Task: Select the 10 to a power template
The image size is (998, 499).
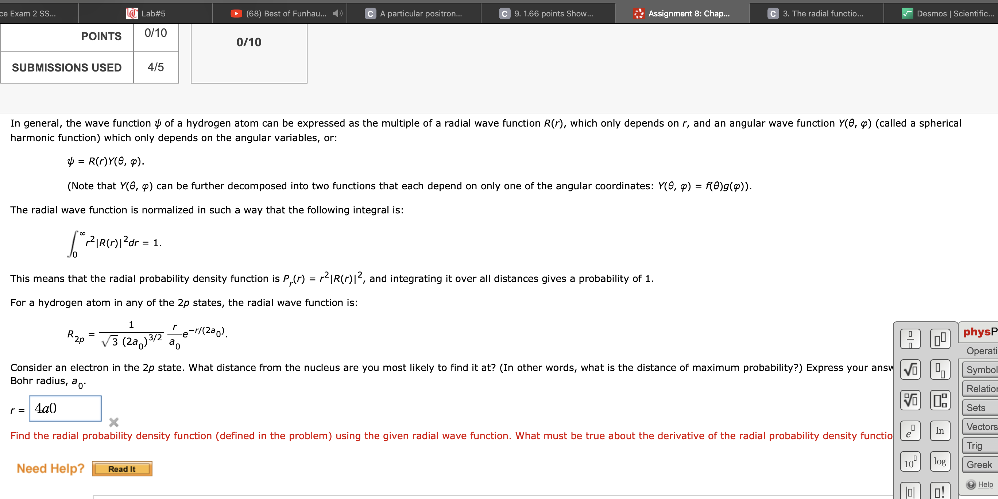Action: (x=910, y=461)
